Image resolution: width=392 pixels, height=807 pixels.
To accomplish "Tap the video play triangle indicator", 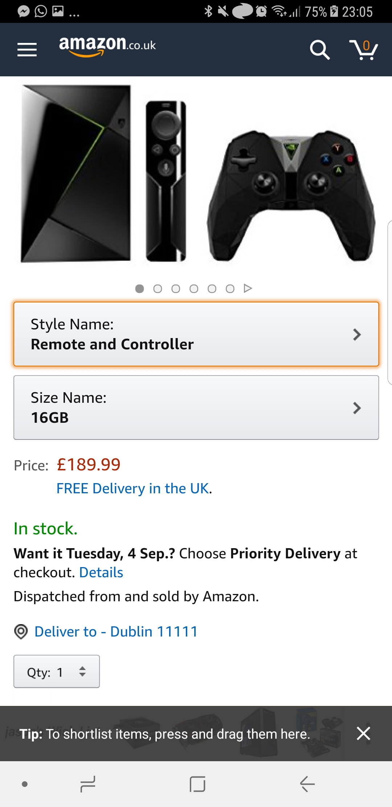I will click(248, 288).
